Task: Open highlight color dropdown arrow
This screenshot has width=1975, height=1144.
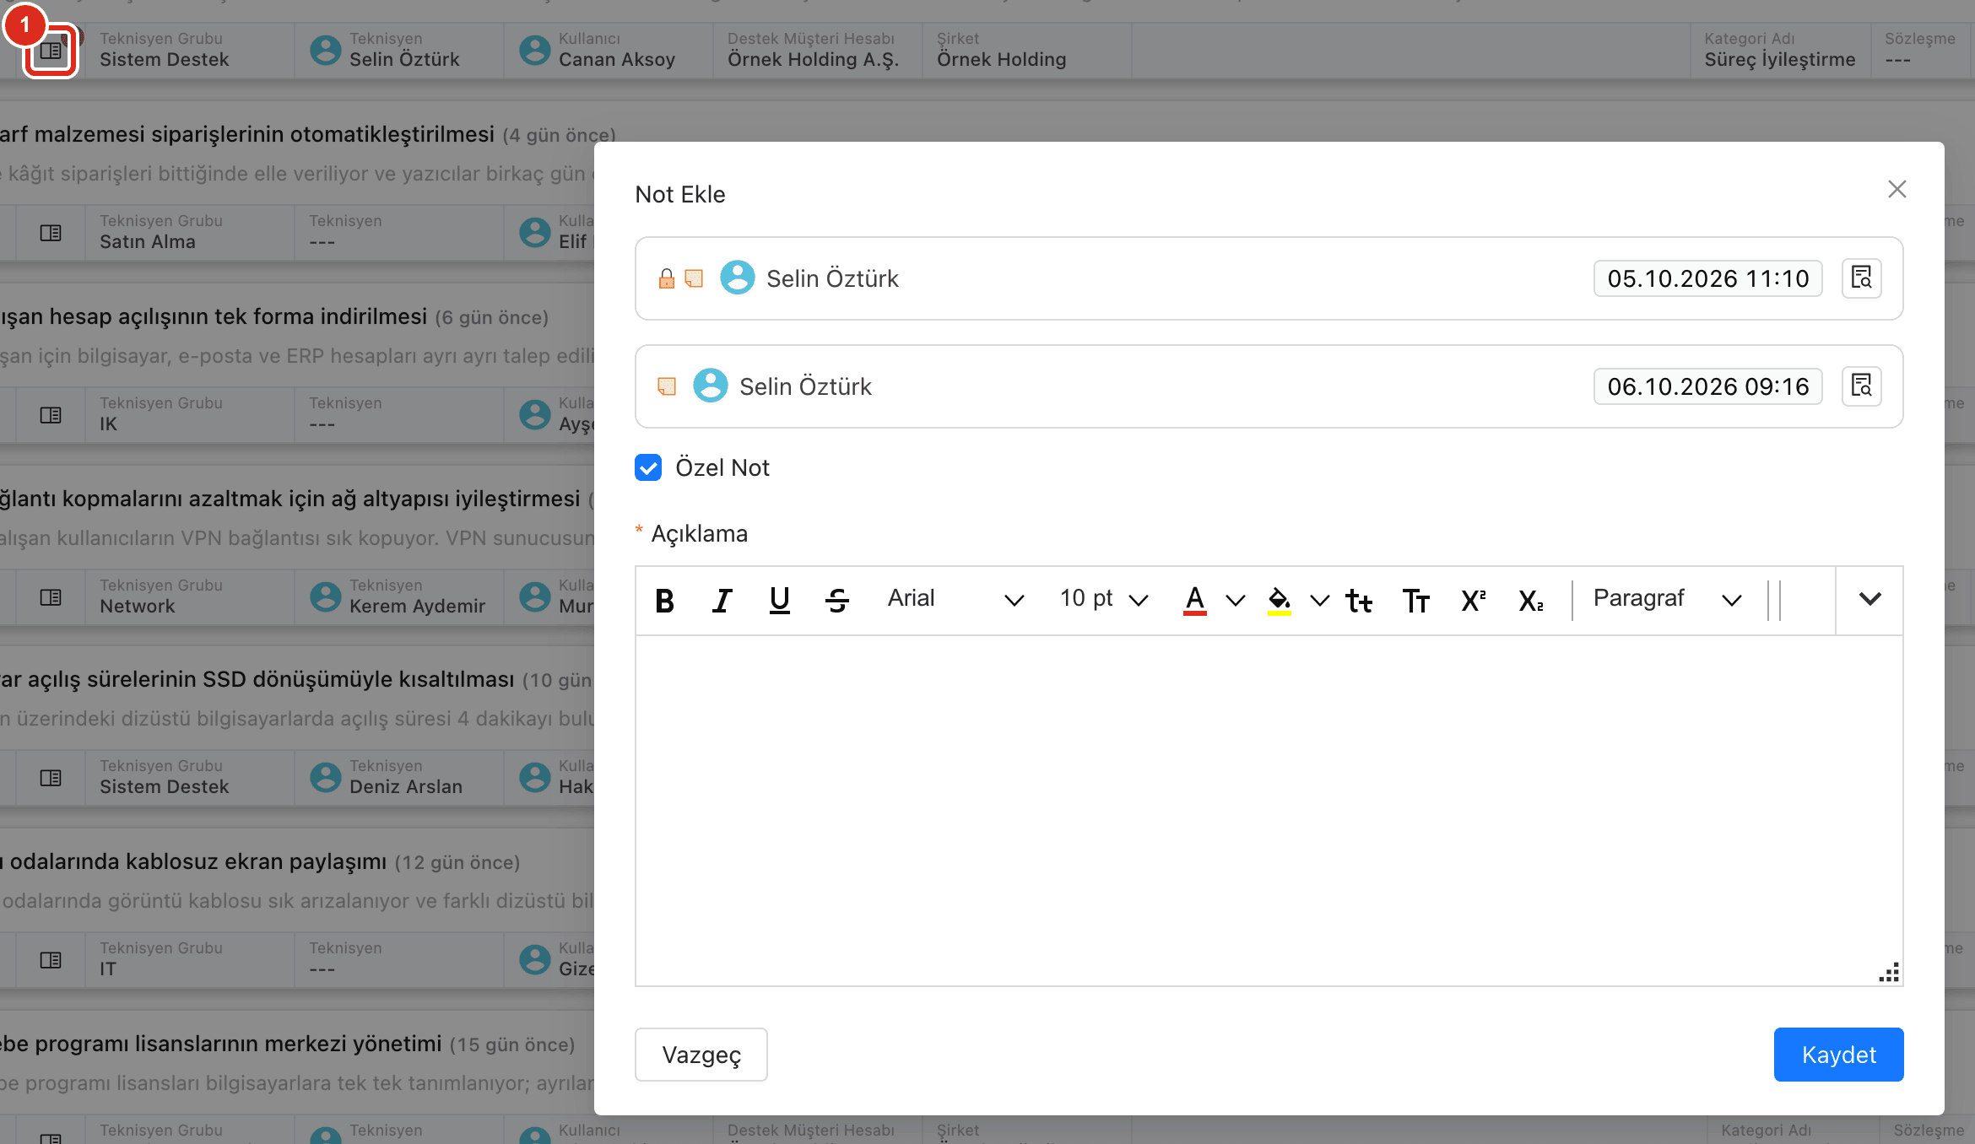Action: coord(1319,601)
